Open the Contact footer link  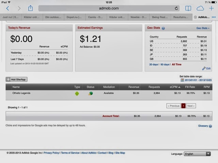[102, 153]
